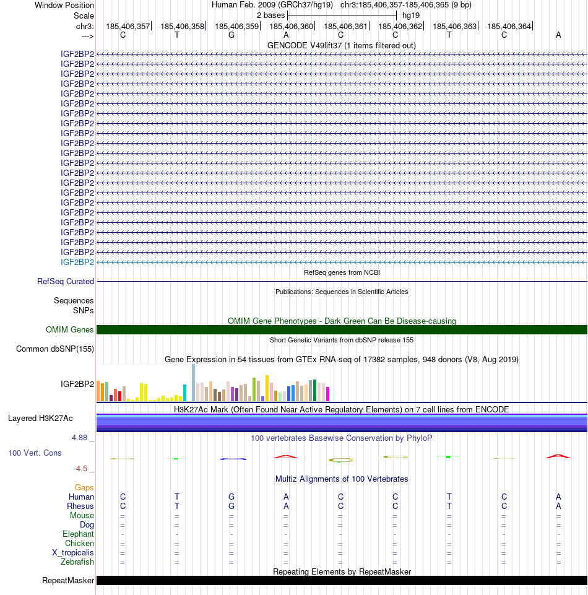Click the Human species label
Image resolution: width=588 pixels, height=595 pixels.
point(81,497)
